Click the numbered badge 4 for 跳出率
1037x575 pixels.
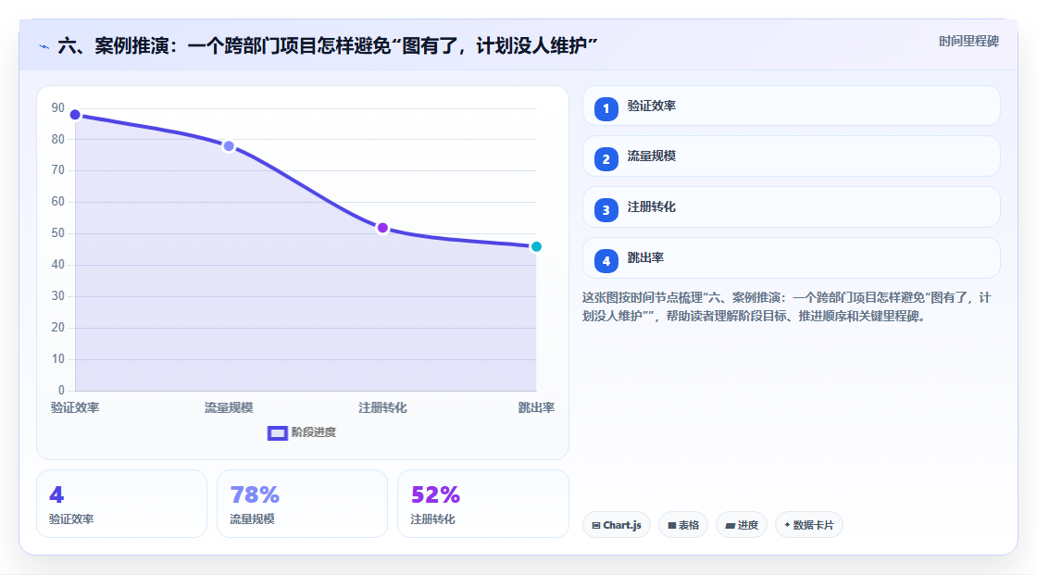click(x=606, y=261)
